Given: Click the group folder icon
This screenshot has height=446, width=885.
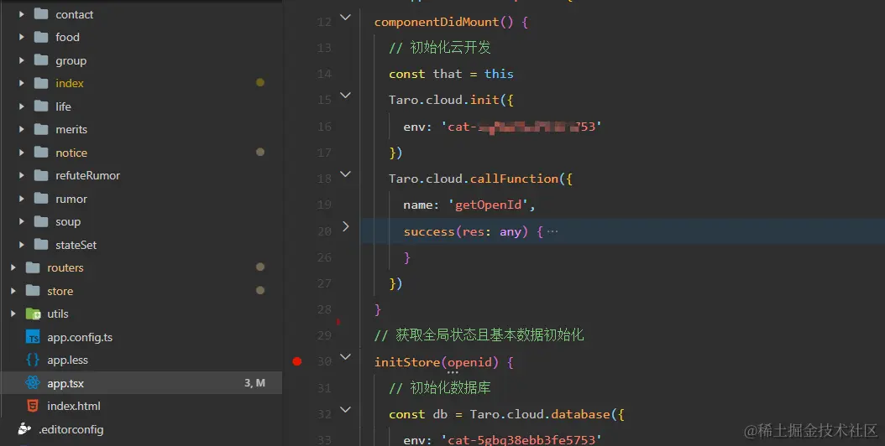Looking at the screenshot, I should pos(41,60).
